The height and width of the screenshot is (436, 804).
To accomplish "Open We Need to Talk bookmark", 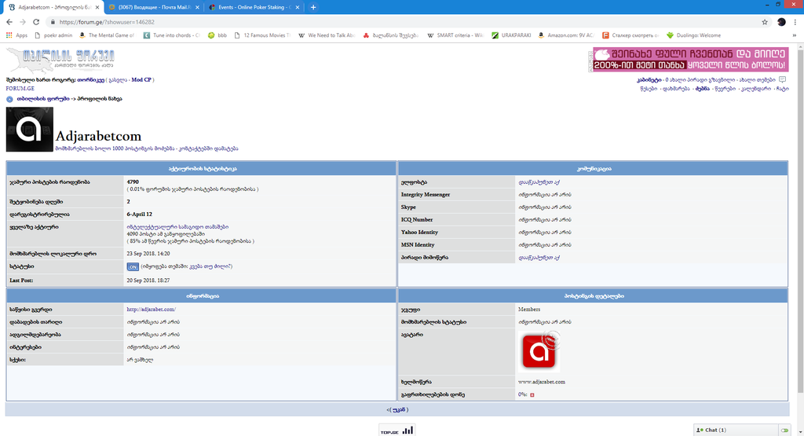I will (x=327, y=35).
